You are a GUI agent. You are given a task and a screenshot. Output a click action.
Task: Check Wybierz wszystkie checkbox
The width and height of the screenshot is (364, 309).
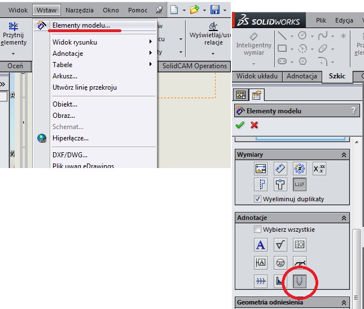tap(257, 229)
